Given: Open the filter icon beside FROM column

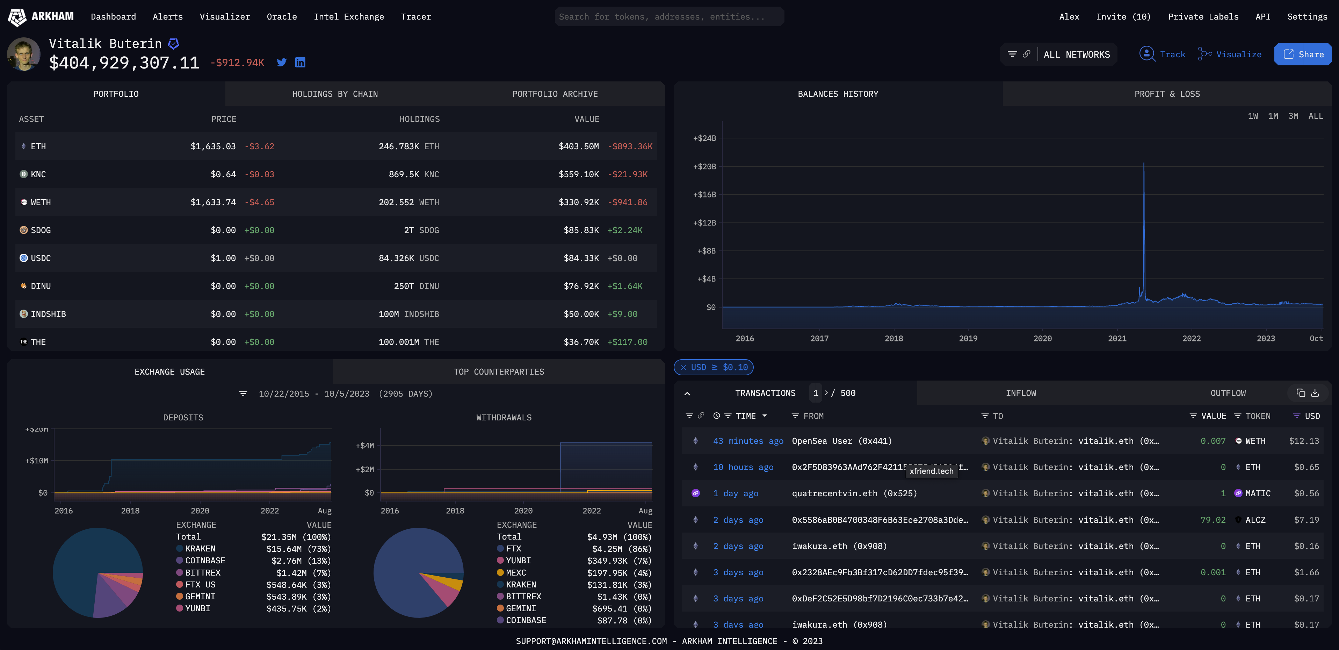Looking at the screenshot, I should click(x=795, y=416).
